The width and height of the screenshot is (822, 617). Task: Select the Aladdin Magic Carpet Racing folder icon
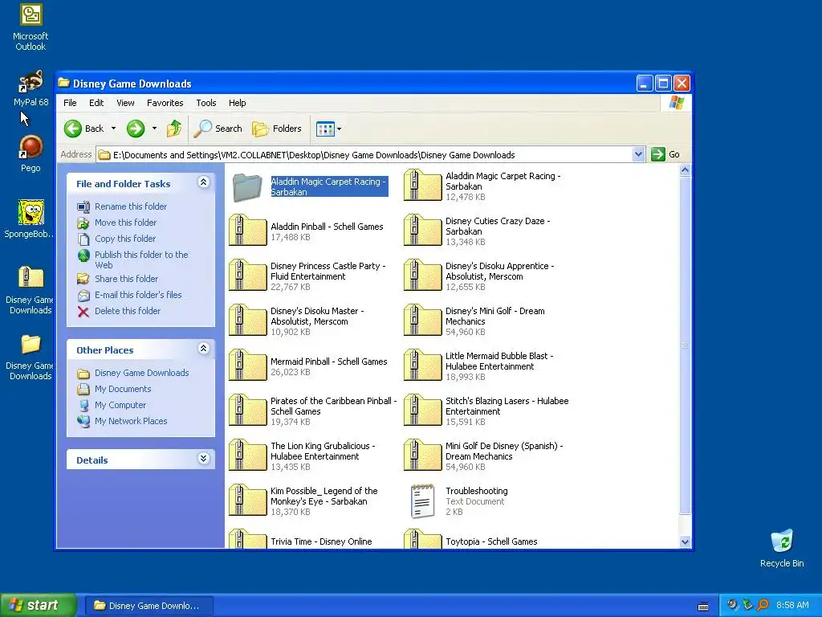pos(247,187)
